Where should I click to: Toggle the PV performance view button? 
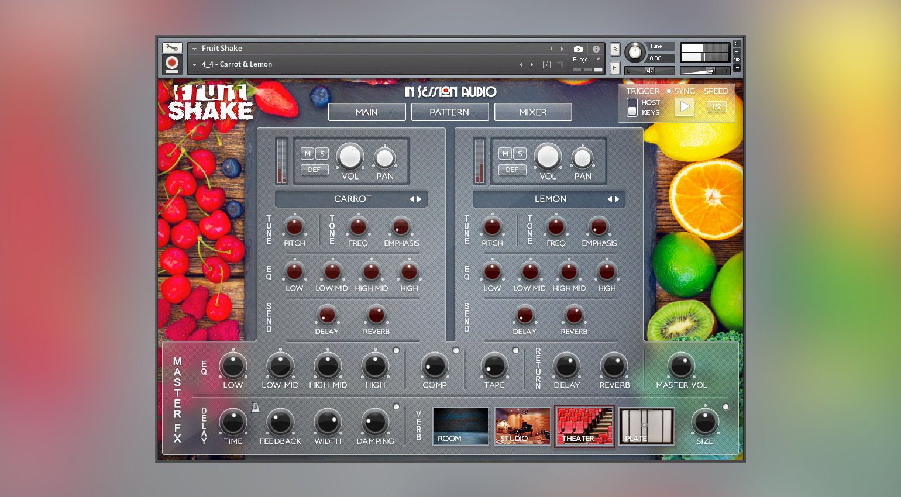[x=737, y=68]
